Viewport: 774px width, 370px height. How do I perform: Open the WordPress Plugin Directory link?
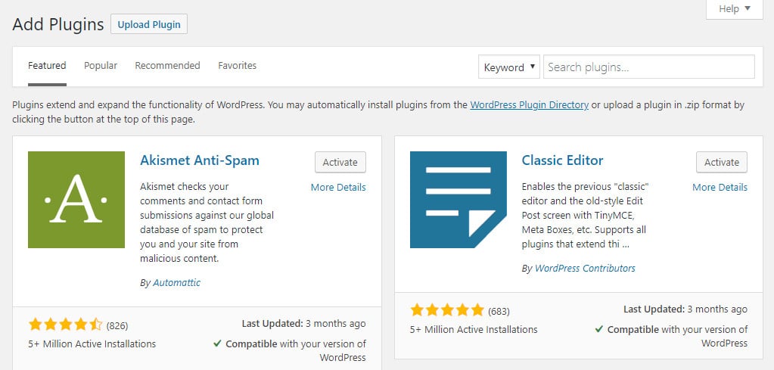529,105
